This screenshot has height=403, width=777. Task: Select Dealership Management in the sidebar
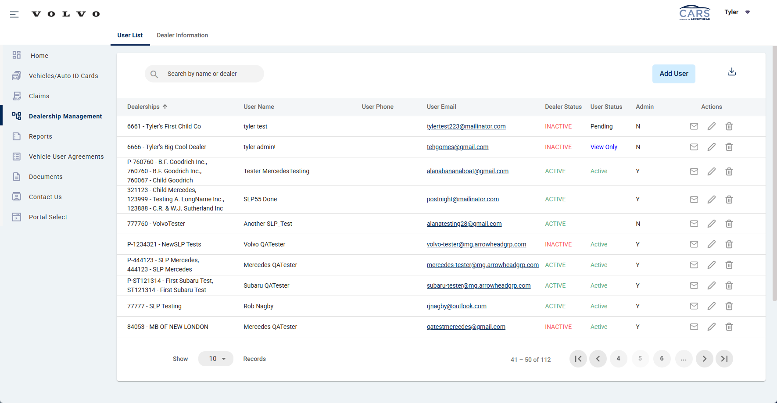pyautogui.click(x=65, y=116)
